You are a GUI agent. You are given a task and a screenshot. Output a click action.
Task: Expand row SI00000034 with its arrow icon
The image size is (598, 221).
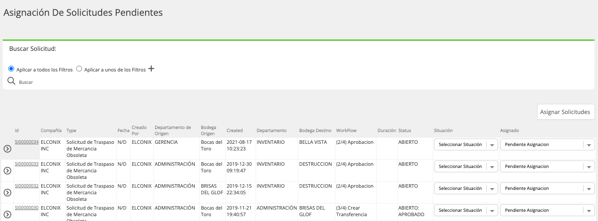coord(7,149)
